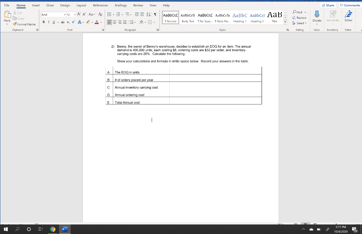Open the Review ribbon tab
Viewport: 362px width, 234px height.
point(138,5)
